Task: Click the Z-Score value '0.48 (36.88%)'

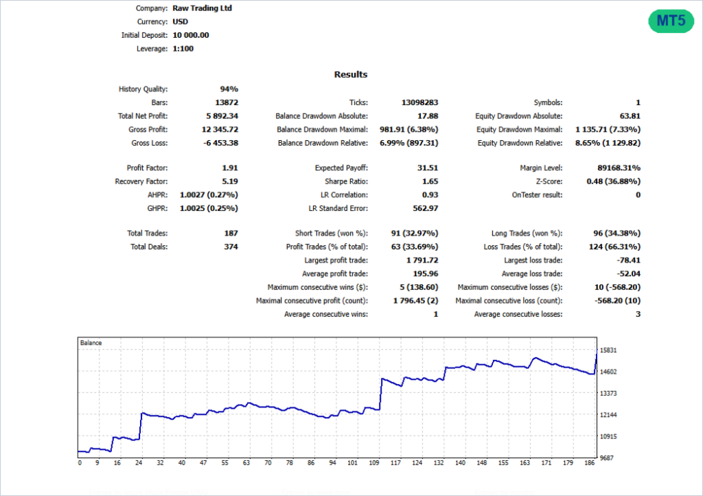Action: point(613,181)
